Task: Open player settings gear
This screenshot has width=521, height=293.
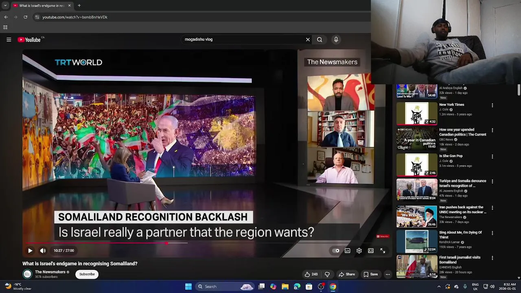Action: (359, 251)
